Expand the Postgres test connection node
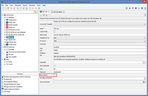The height and width of the screenshot is (96, 148). pyautogui.click(x=5, y=20)
